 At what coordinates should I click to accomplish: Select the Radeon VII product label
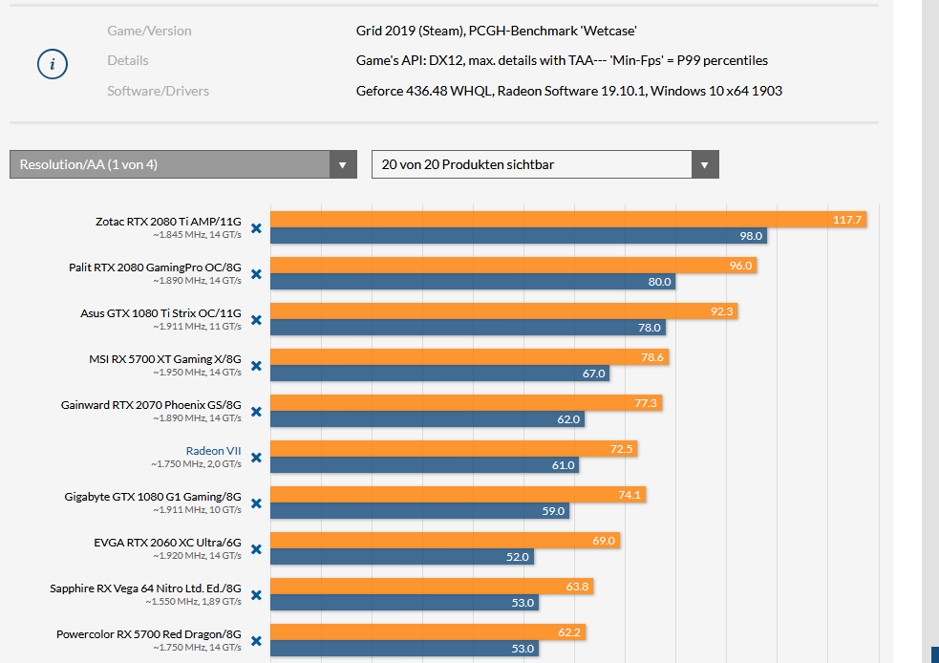point(212,450)
